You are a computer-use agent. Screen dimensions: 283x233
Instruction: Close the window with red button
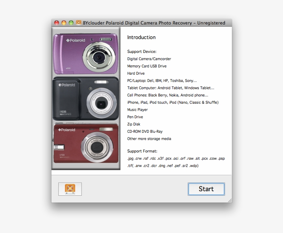click(x=57, y=23)
